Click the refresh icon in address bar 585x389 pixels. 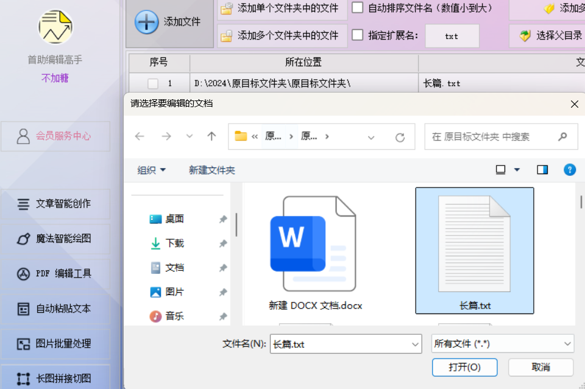(x=400, y=137)
